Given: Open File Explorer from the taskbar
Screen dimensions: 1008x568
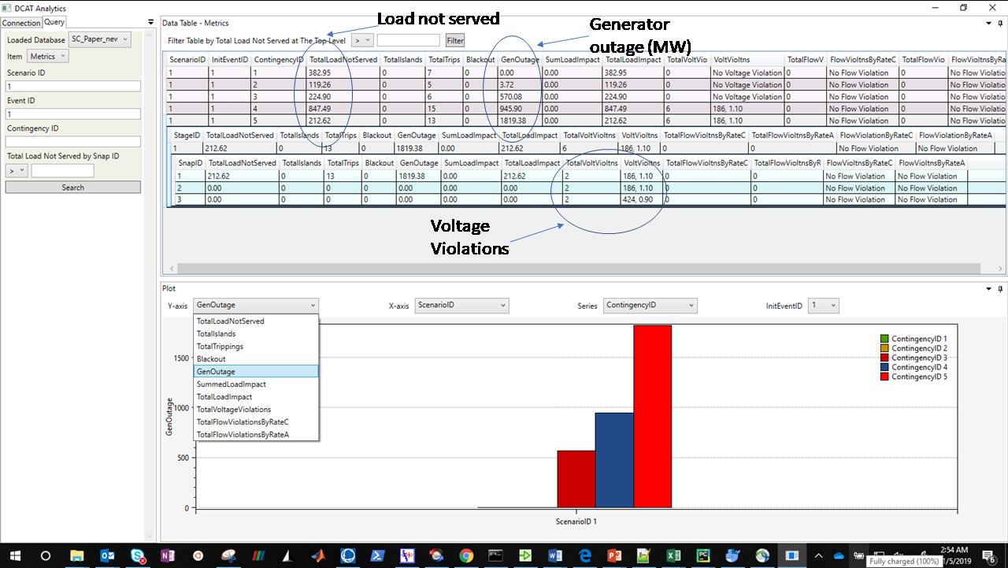Looking at the screenshot, I should [77, 555].
